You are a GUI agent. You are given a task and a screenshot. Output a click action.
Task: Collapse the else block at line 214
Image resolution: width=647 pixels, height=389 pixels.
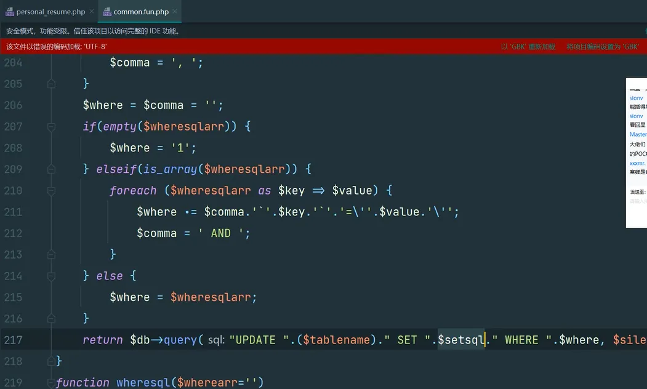coord(52,276)
